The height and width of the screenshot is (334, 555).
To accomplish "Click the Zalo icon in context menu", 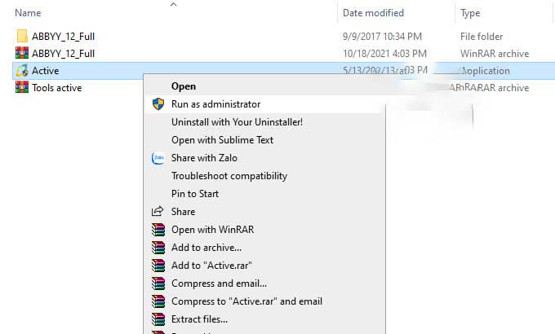I will tap(158, 158).
